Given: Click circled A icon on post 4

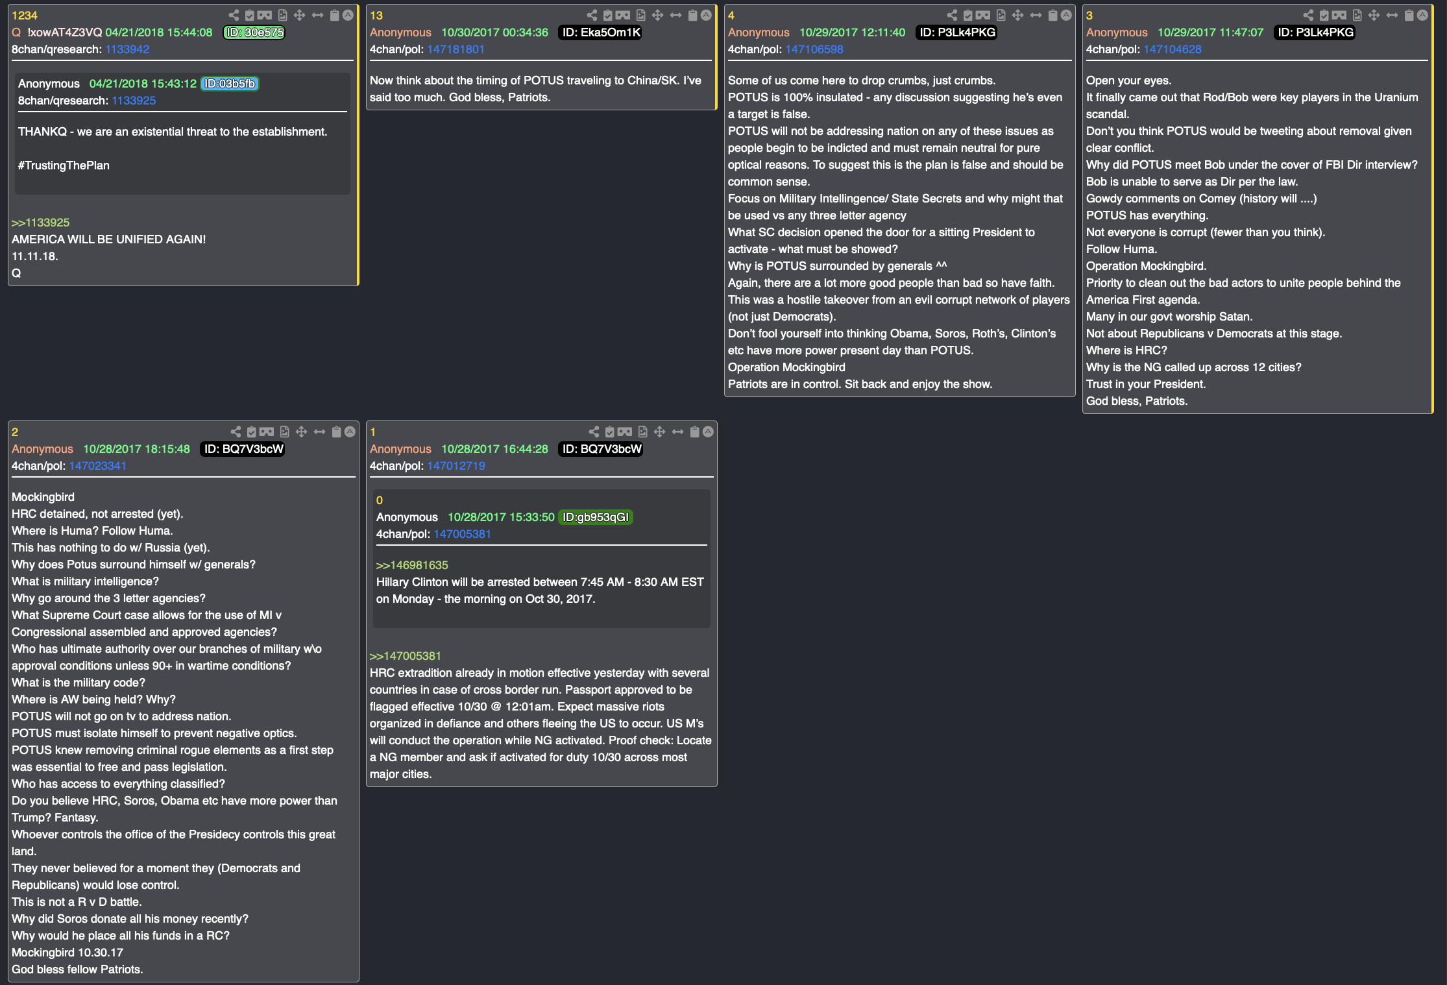Looking at the screenshot, I should 1066,15.
